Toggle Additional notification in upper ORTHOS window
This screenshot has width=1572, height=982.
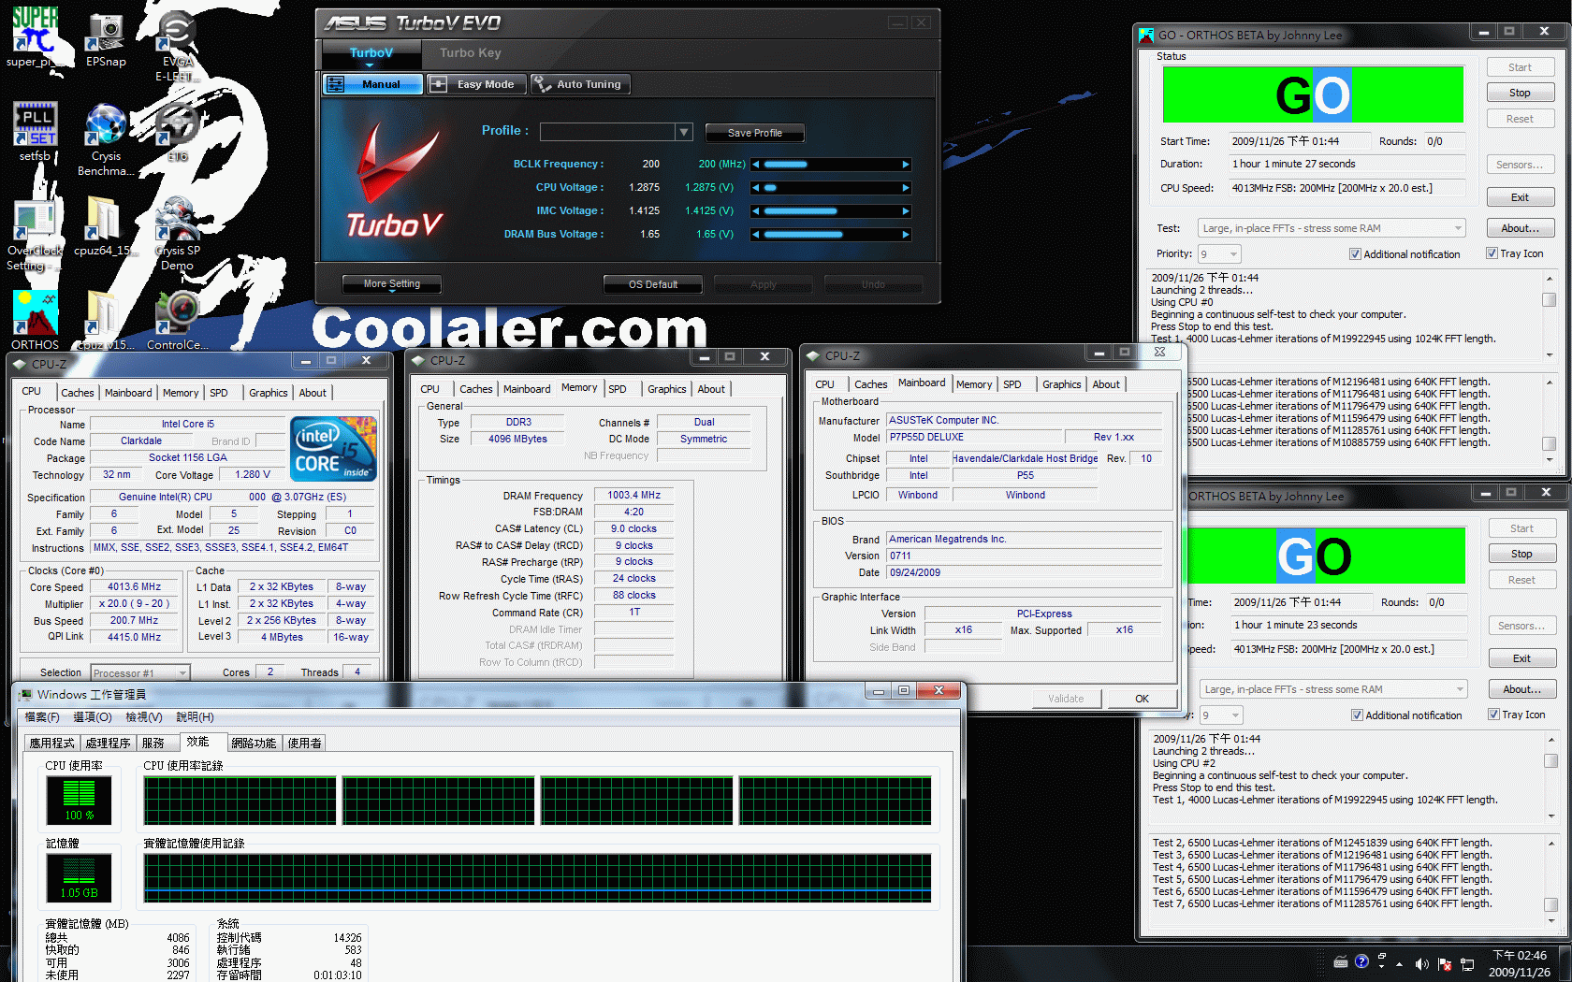pyautogui.click(x=1405, y=254)
